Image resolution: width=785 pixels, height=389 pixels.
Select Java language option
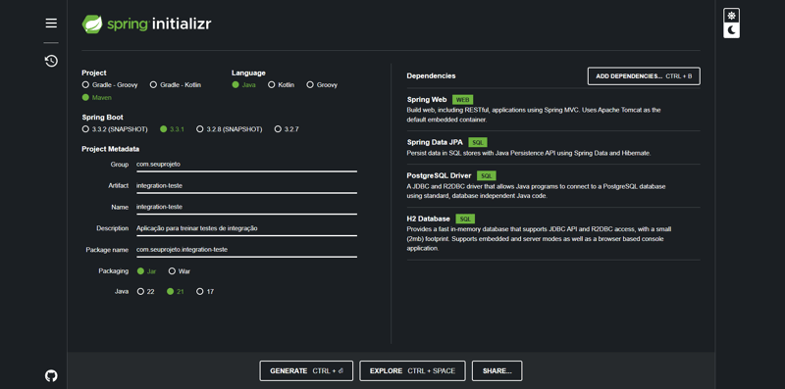pos(243,85)
